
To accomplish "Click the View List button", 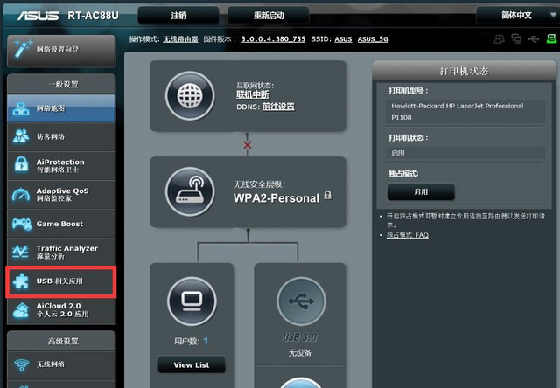I will pyautogui.click(x=192, y=364).
